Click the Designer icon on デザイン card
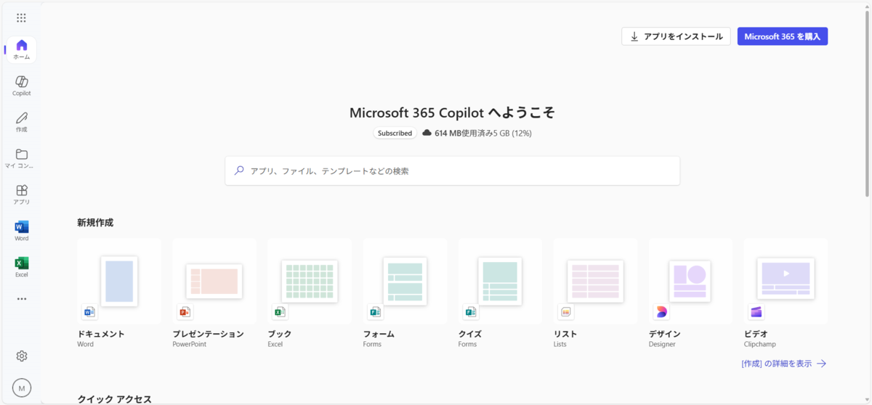The width and height of the screenshot is (872, 405). (661, 312)
